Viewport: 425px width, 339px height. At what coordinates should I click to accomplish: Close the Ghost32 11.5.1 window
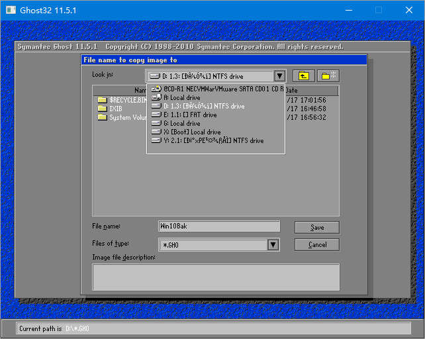coord(408,11)
